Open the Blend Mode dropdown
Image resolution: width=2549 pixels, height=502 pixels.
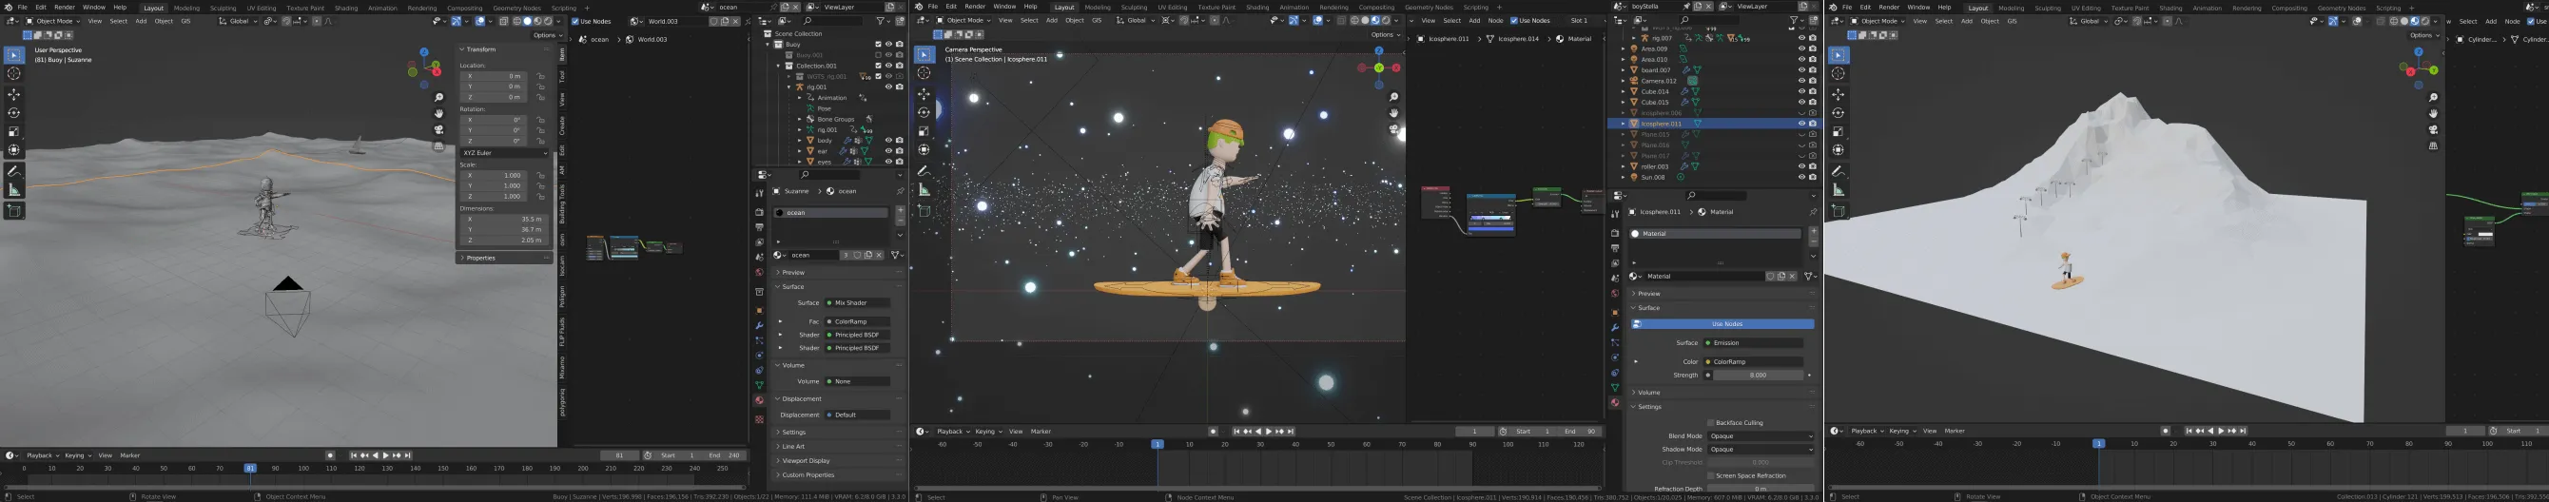[1761, 435]
